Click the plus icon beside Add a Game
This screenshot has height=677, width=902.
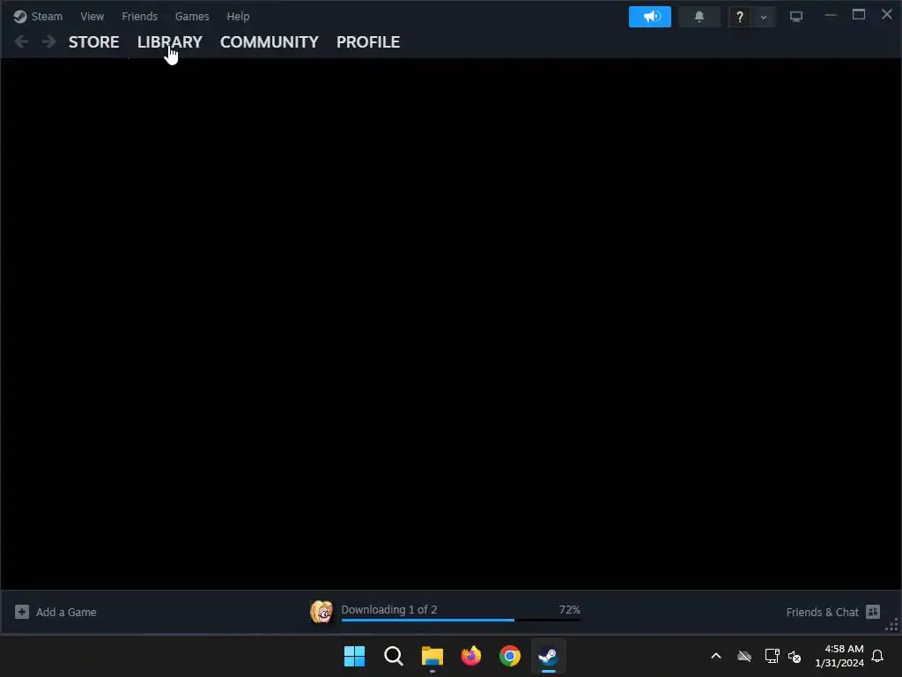click(x=22, y=612)
